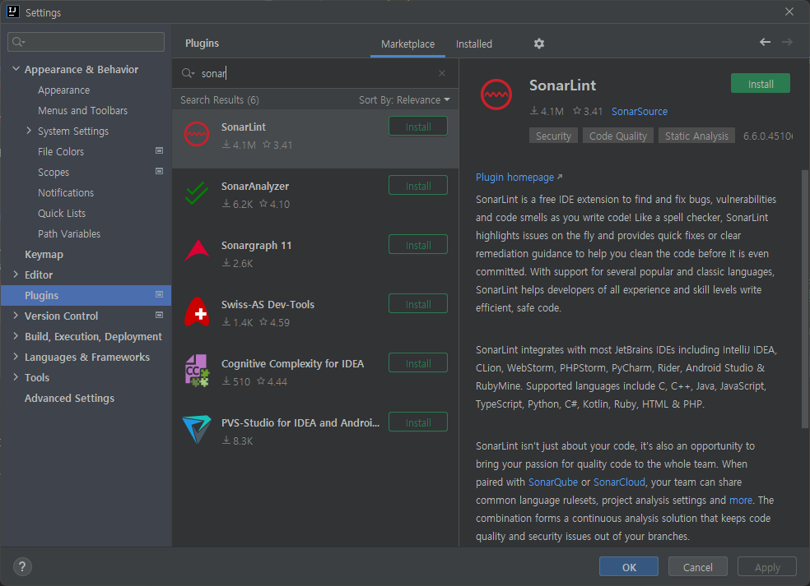Expand Build, Execution, Deployment node
This screenshot has height=586, width=810.
click(x=16, y=336)
